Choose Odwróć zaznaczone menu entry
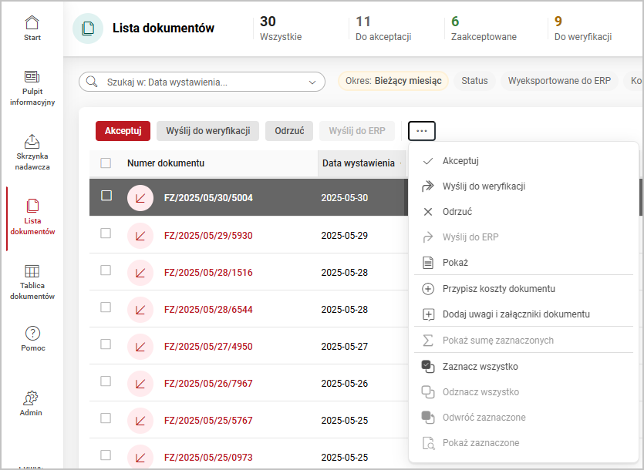Image resolution: width=644 pixels, height=470 pixels. pos(524,418)
